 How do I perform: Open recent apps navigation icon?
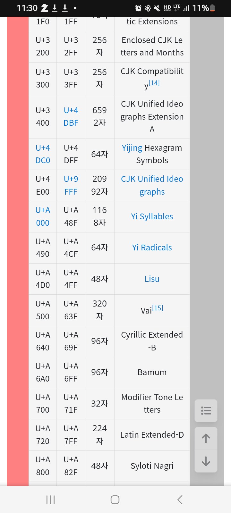coord(51,500)
